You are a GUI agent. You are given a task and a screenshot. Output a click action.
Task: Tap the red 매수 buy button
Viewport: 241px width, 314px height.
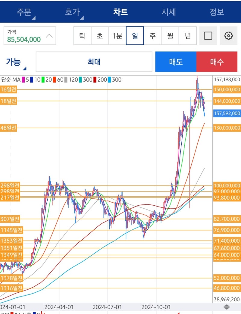[217, 62]
